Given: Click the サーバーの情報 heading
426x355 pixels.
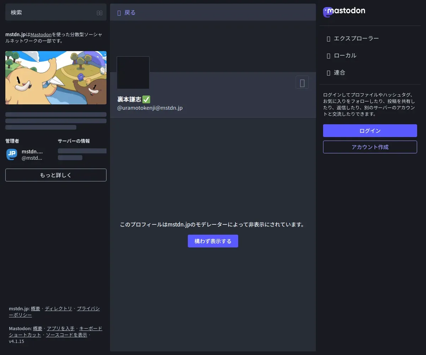Looking at the screenshot, I should click(74, 141).
